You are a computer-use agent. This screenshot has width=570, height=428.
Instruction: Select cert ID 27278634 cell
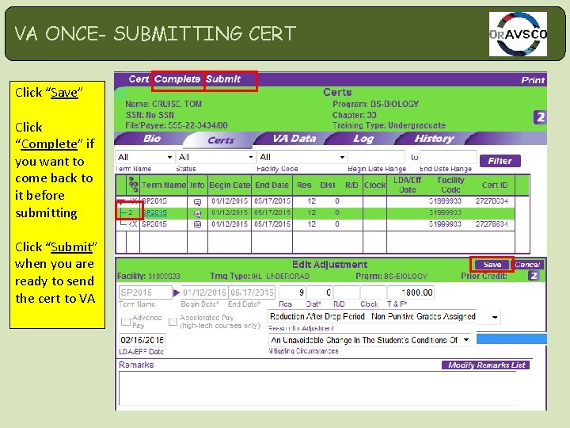click(492, 224)
